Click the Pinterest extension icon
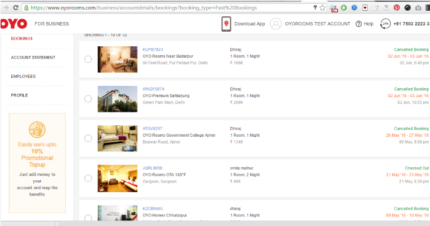 pos(397,8)
